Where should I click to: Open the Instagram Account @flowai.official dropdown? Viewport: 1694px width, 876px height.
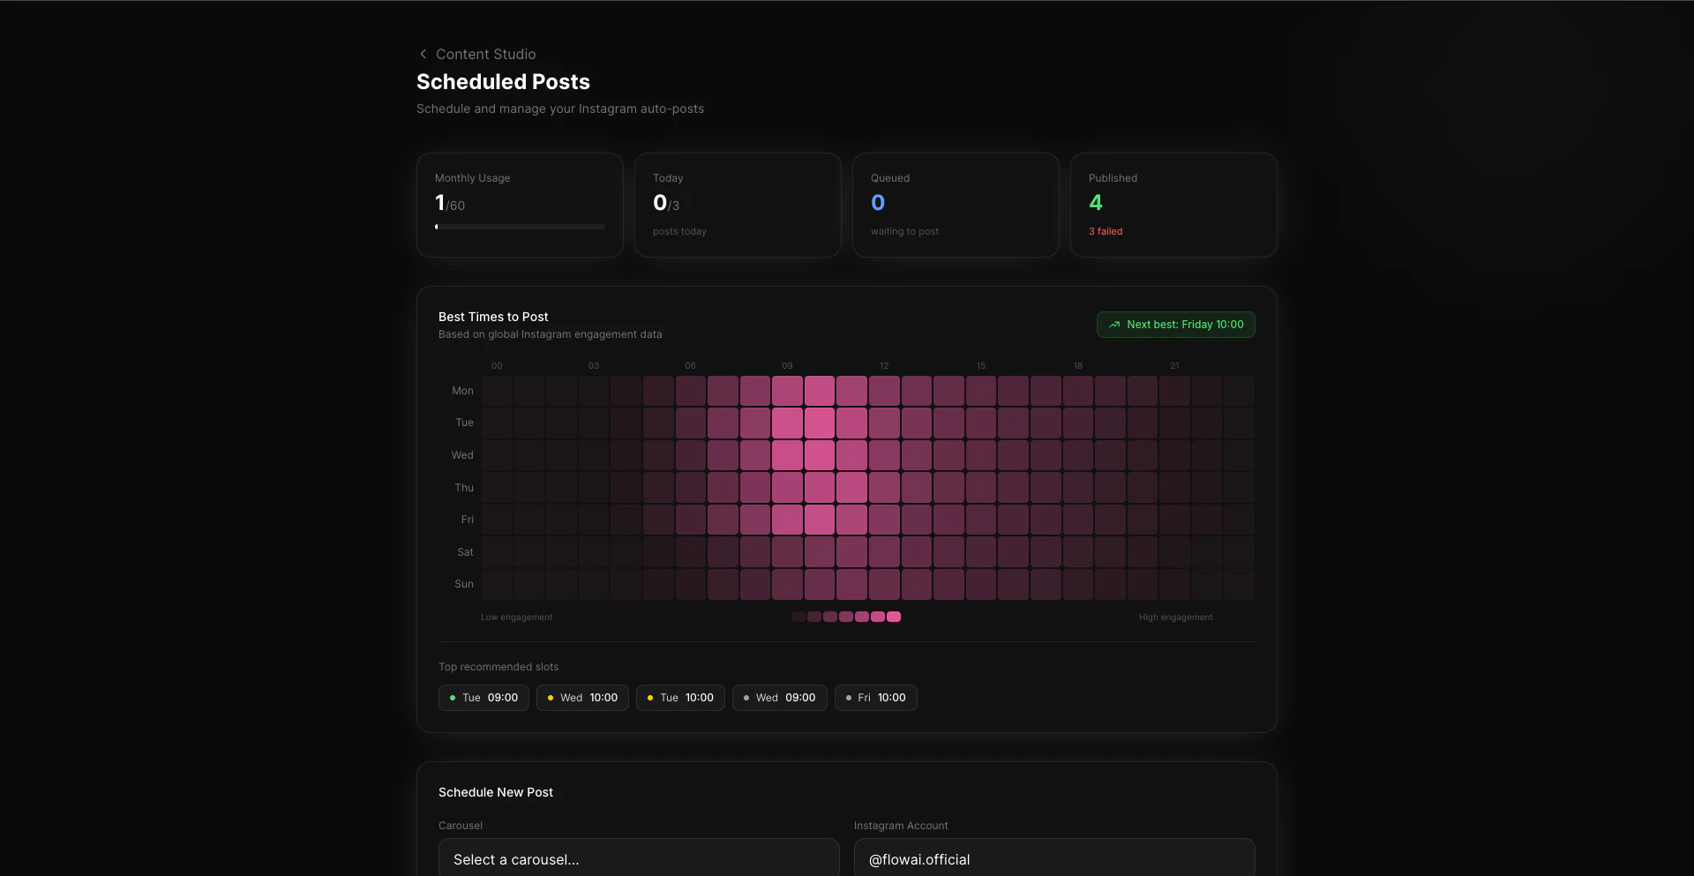click(x=1054, y=857)
